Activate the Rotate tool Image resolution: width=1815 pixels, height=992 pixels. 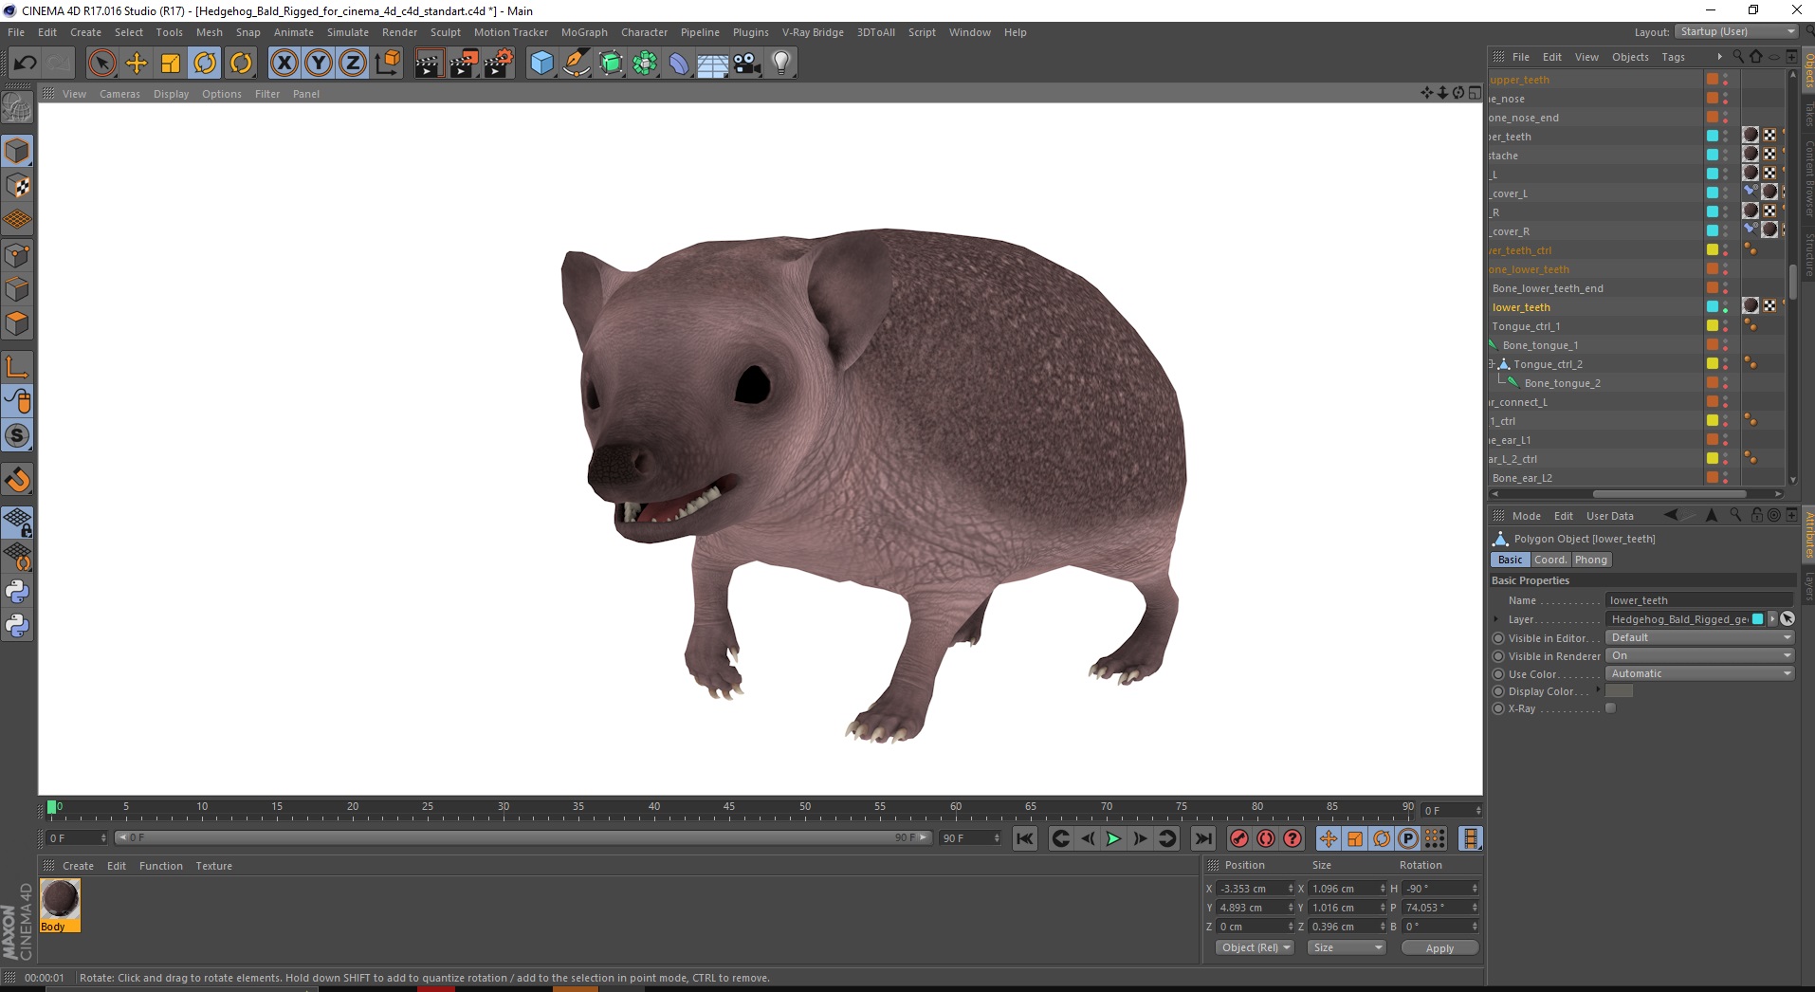(205, 64)
